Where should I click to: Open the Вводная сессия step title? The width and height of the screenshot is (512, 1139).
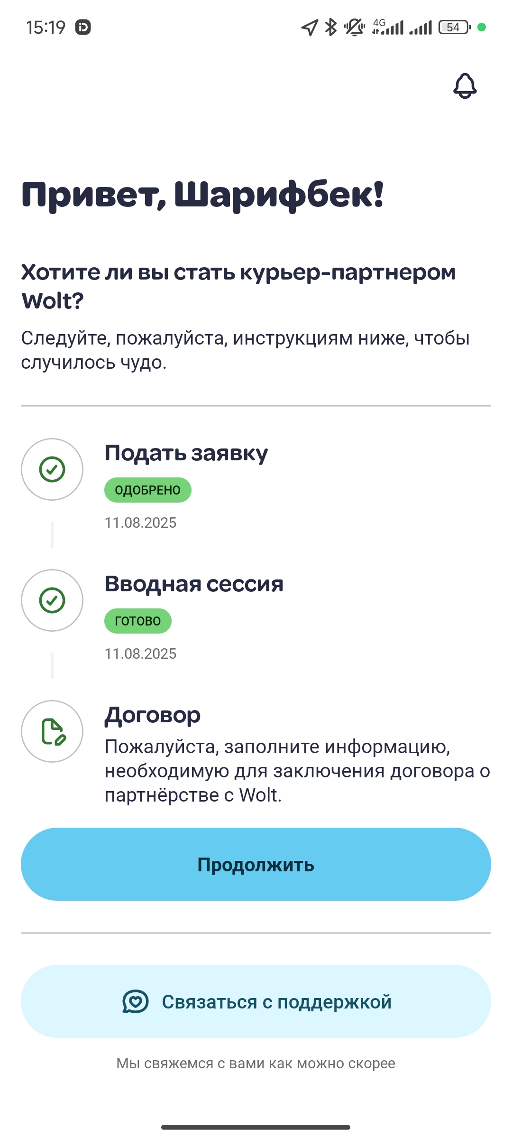[x=193, y=584]
